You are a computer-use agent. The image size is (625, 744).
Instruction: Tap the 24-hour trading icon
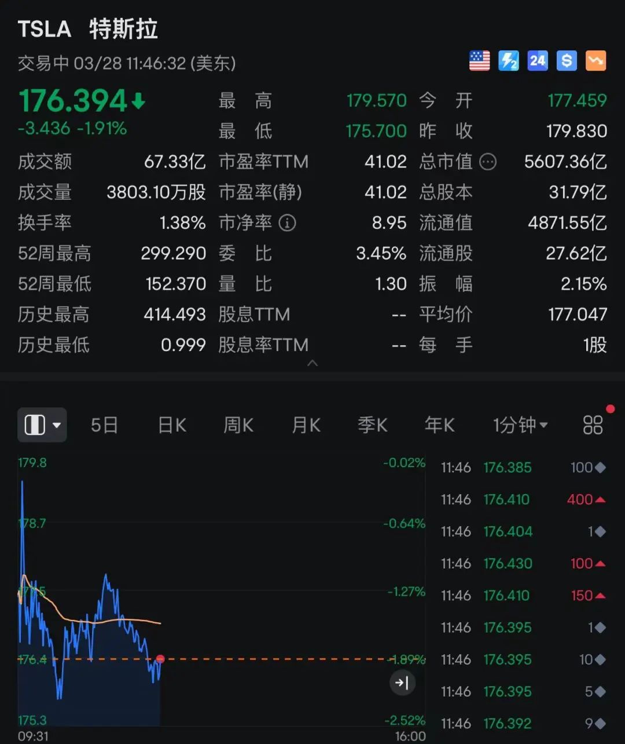pos(537,61)
